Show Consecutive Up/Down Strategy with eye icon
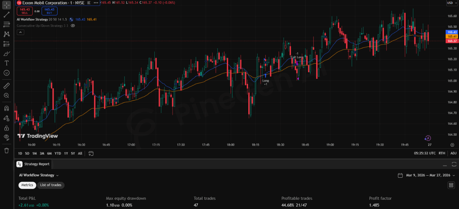 point(73,26)
